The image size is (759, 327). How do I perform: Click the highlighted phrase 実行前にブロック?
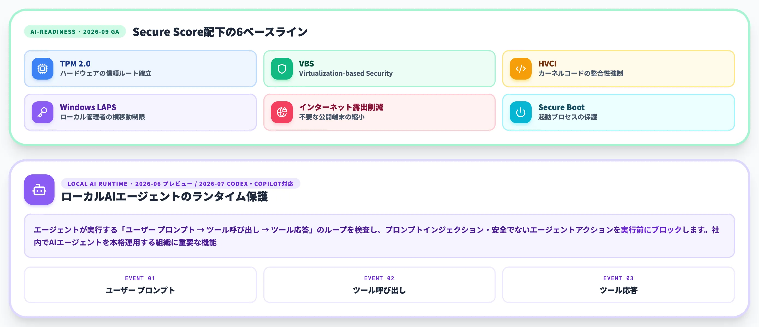click(652, 230)
